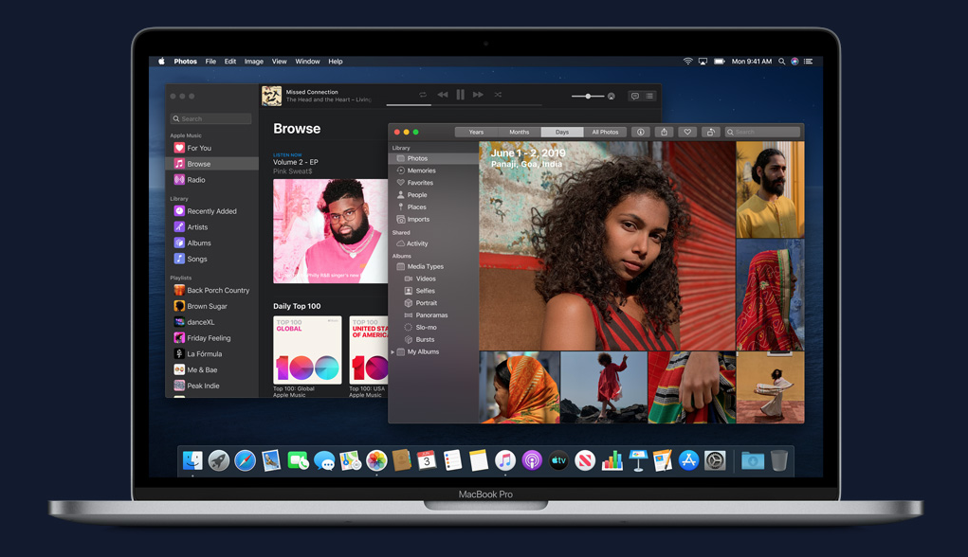Pause the playing song in Music
968x557 pixels.
460,95
